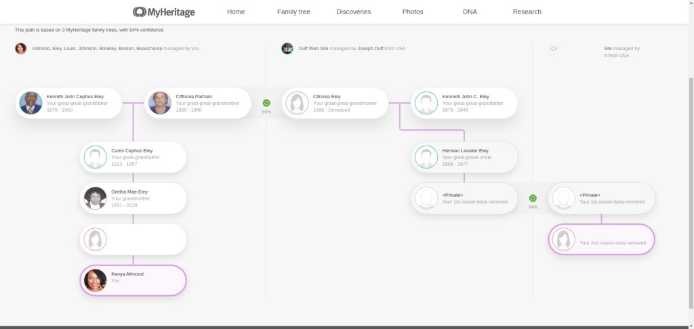The image size is (694, 329).
Task: Select Kennith John Cephus Eley's photo
Action: [x=30, y=103]
